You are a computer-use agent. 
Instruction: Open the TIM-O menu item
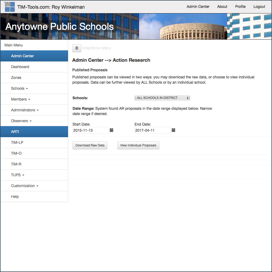point(34,153)
